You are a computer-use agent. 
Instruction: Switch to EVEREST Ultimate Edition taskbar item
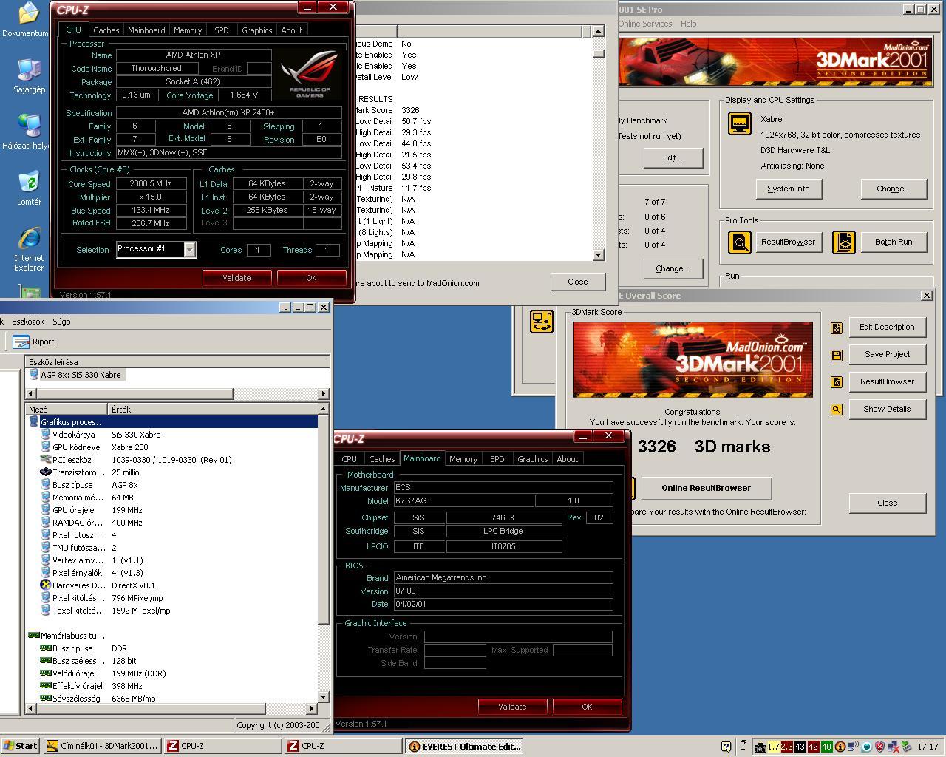[x=465, y=746]
